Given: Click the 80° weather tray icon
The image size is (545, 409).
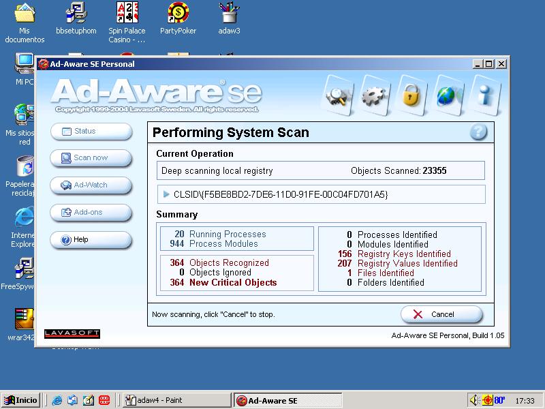Looking at the screenshot, I should pyautogui.click(x=499, y=400).
